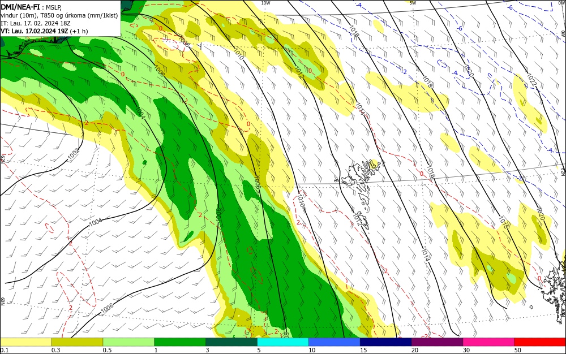The image size is (566, 354).
Task: Click the '1012' isobar label near top center
Action: click(299, 72)
